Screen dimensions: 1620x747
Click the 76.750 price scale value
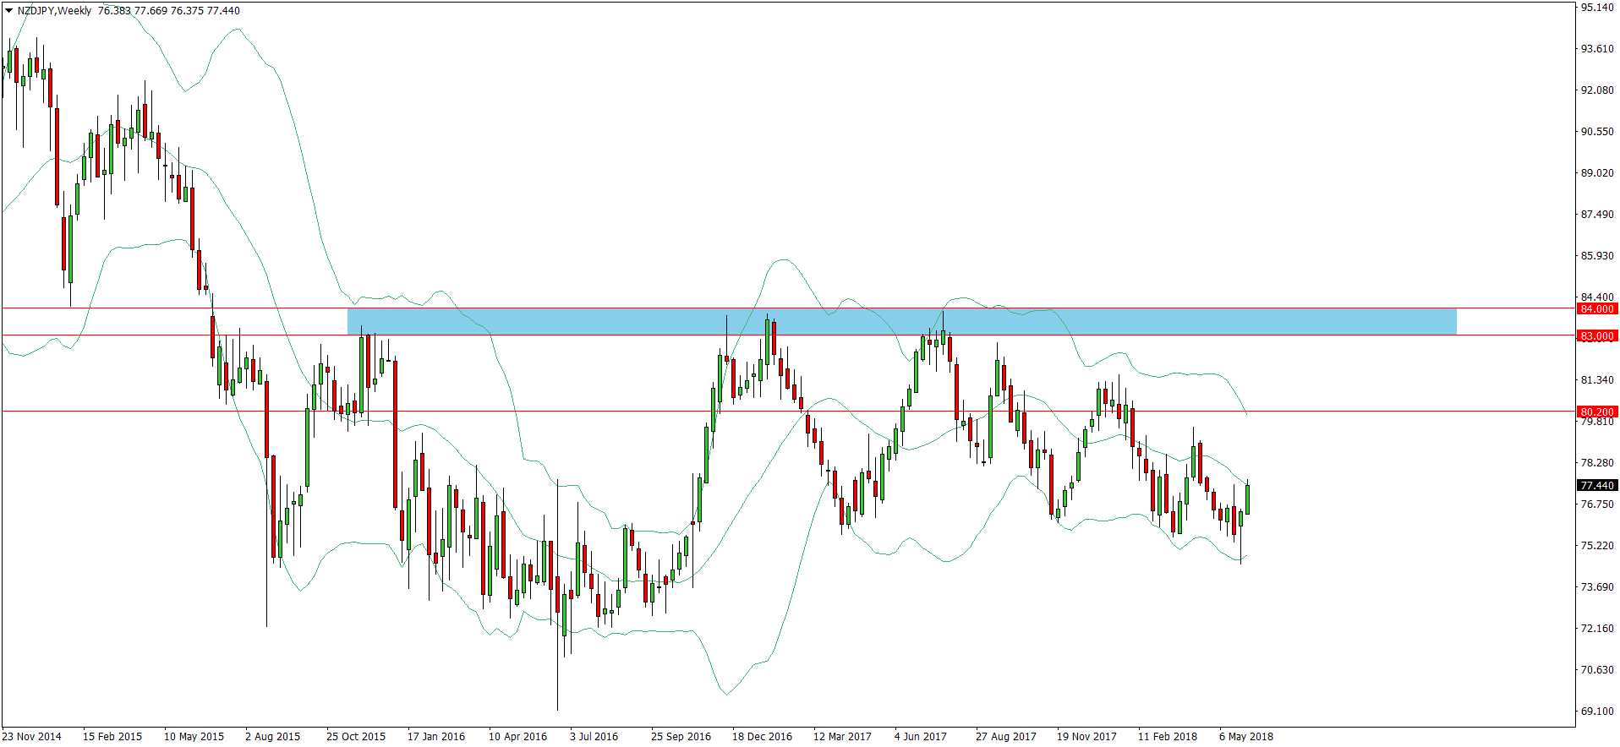(x=1597, y=504)
